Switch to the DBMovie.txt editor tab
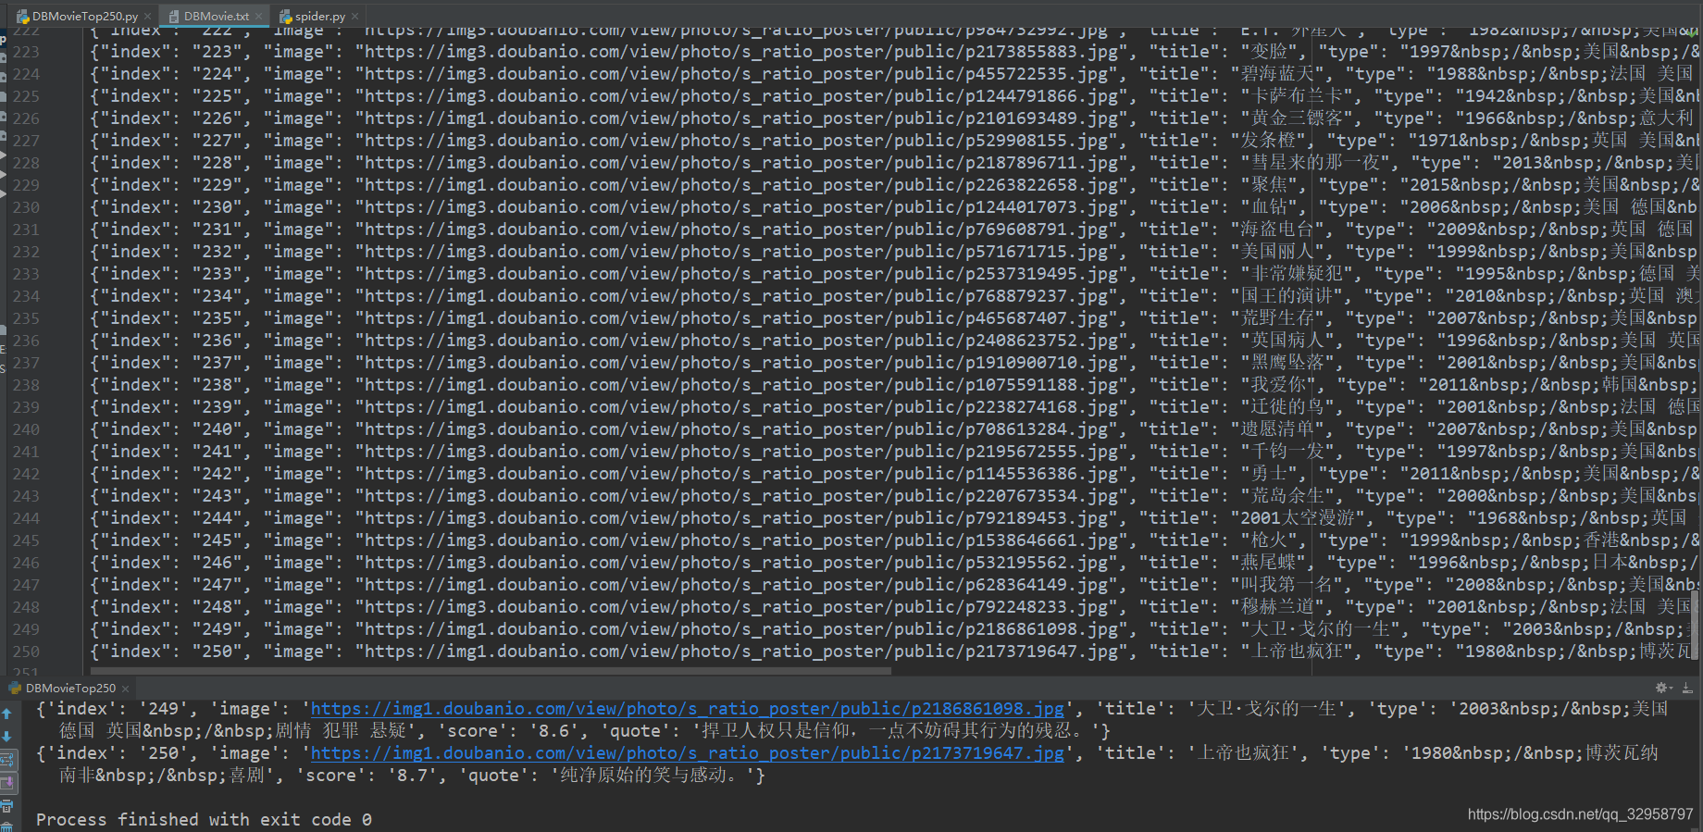Viewport: 1703px width, 832px height. coord(216,16)
